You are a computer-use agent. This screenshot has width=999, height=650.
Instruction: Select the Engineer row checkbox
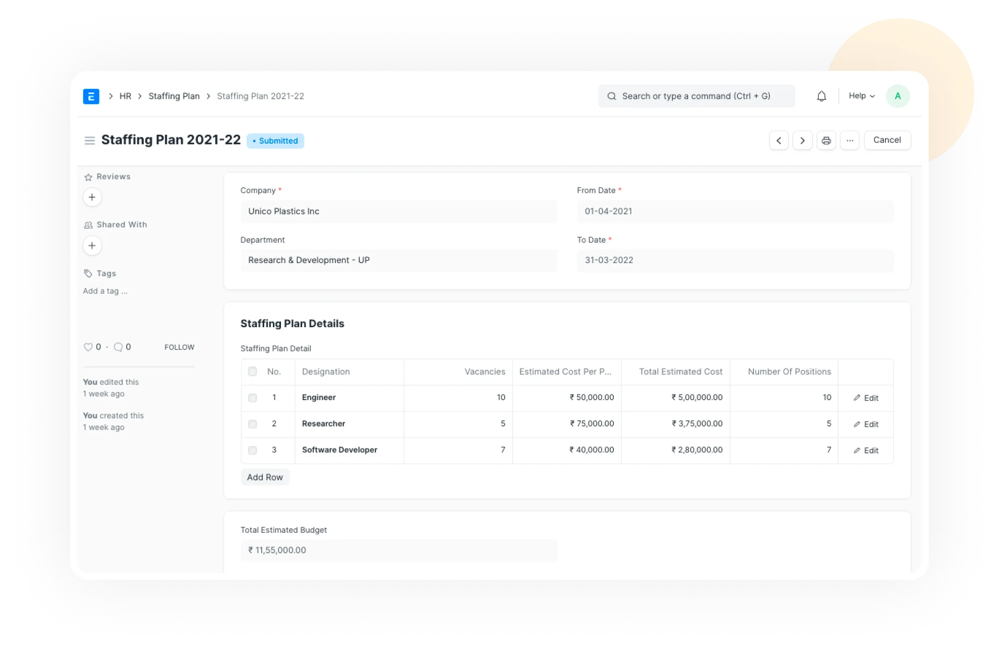tap(252, 398)
